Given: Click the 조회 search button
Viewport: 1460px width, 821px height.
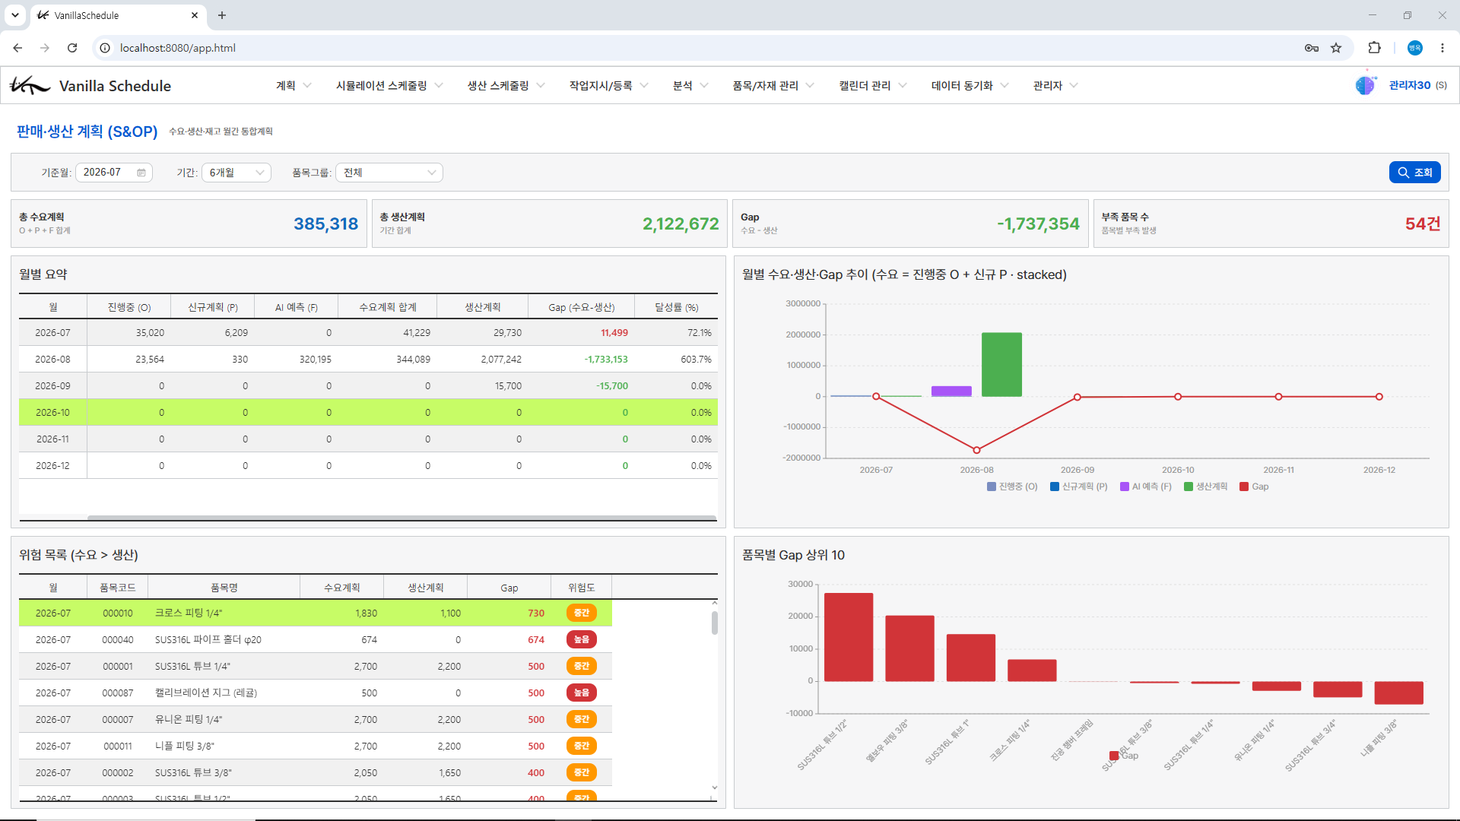Looking at the screenshot, I should [1414, 173].
